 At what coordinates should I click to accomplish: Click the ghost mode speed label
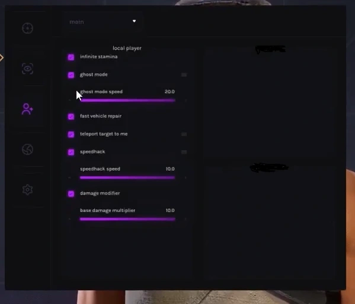(101, 91)
